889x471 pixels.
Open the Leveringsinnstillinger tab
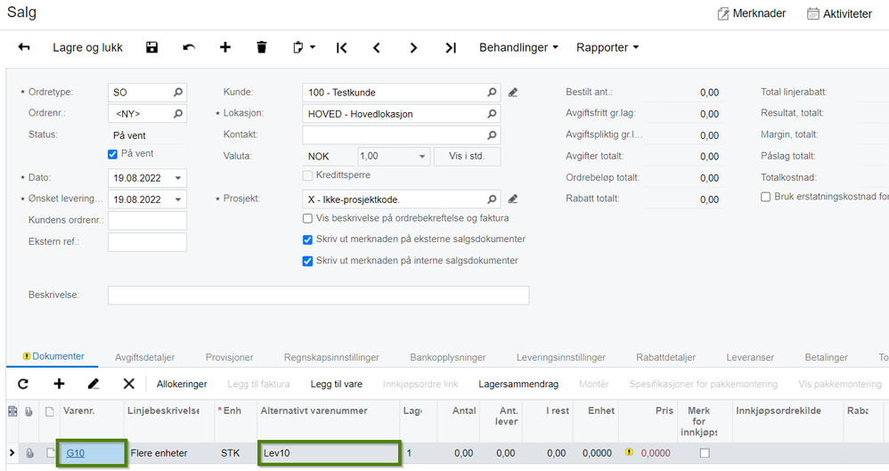pos(560,358)
